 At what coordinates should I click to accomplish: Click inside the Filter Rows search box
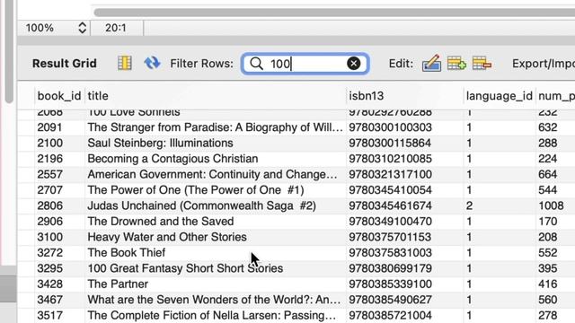click(305, 64)
